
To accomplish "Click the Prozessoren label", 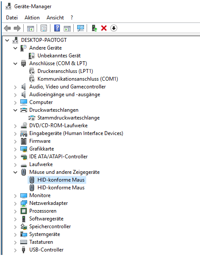I will (43, 211).
